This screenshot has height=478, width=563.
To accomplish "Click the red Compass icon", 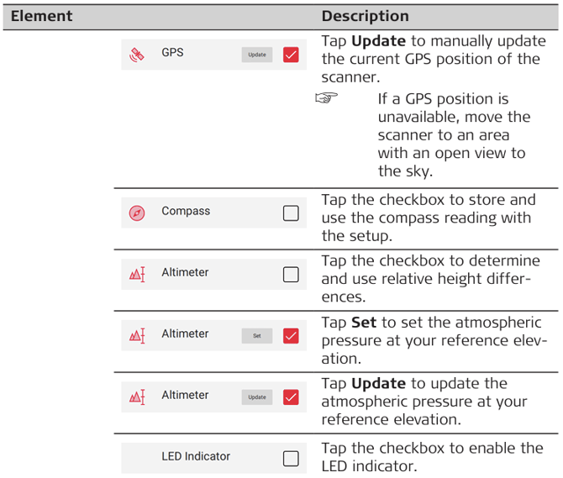I will coord(137,213).
